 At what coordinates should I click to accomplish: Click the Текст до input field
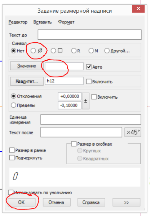[x=90, y=35]
